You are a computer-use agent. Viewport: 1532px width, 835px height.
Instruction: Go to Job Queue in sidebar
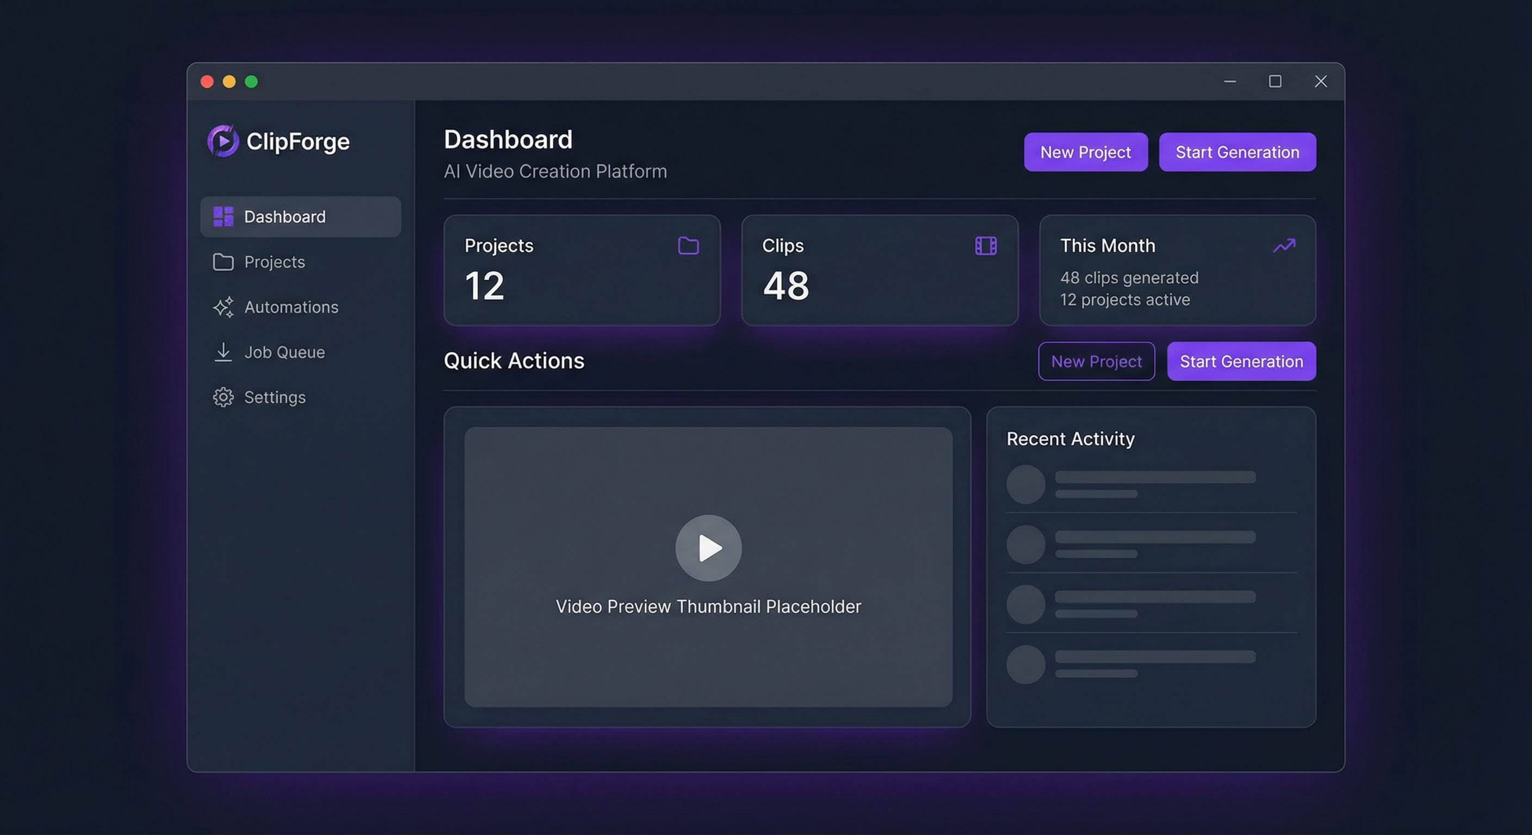pos(285,352)
